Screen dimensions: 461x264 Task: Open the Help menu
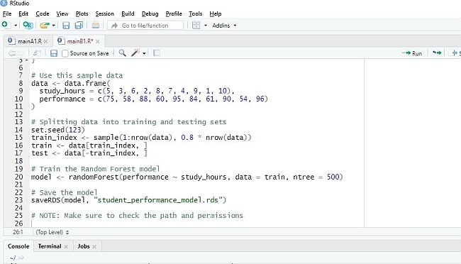pyautogui.click(x=215, y=13)
